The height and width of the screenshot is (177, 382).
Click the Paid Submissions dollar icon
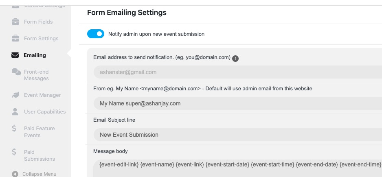(14, 152)
